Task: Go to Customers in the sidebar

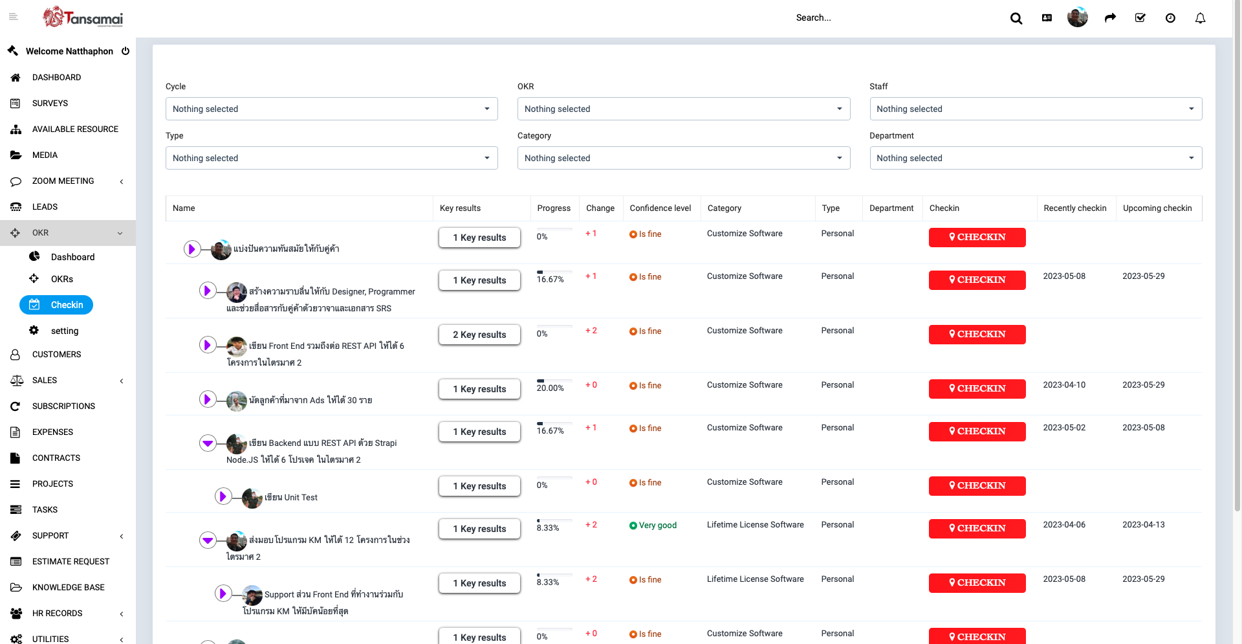Action: pos(57,354)
